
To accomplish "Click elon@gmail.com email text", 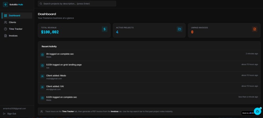I will point(54,89).
